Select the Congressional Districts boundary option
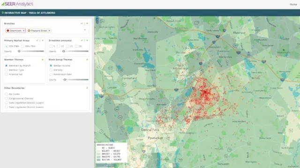 [x=6, y=98]
